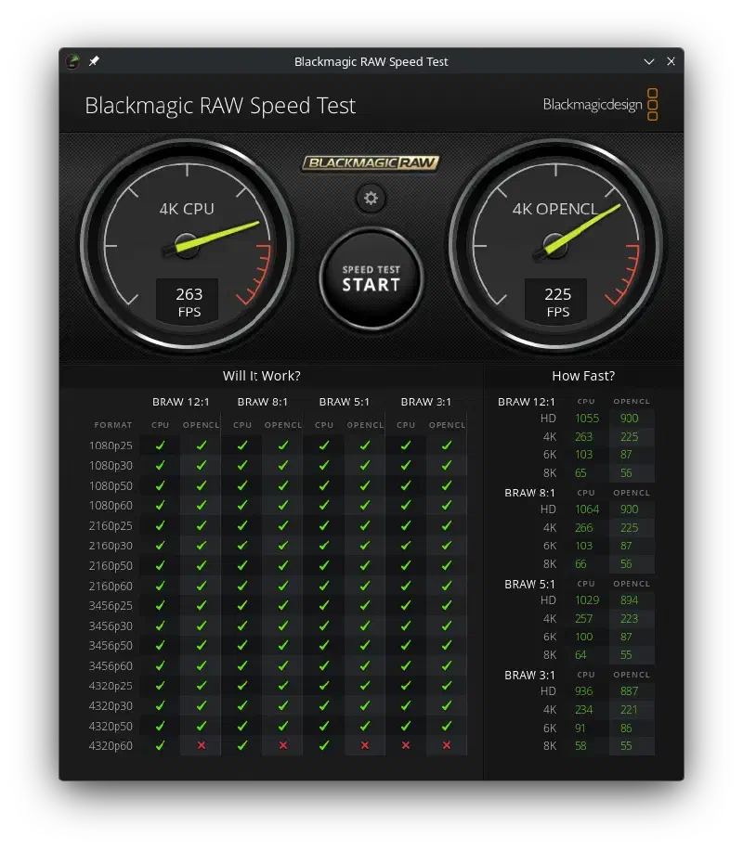The image size is (743, 851).
Task: Click the 263 FPS readout
Action: (x=189, y=302)
